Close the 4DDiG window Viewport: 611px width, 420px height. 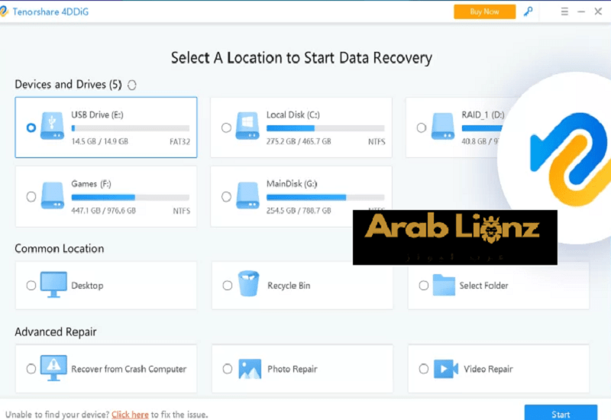click(x=598, y=11)
